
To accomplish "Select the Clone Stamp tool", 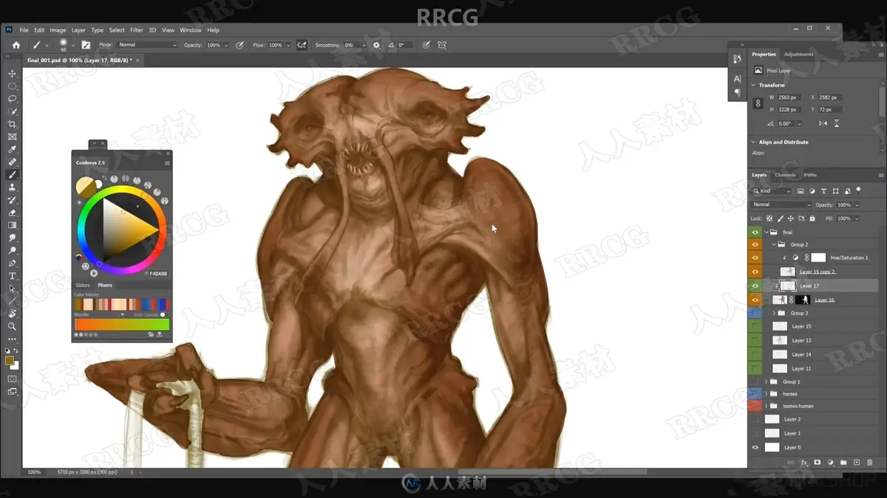I will click(12, 187).
